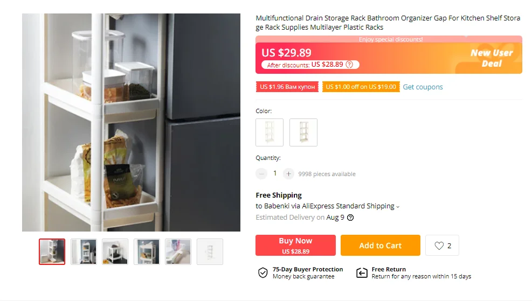Screen dimensions: 532x301
Task: Select the fifth product thumbnail
Action: [x=178, y=252]
